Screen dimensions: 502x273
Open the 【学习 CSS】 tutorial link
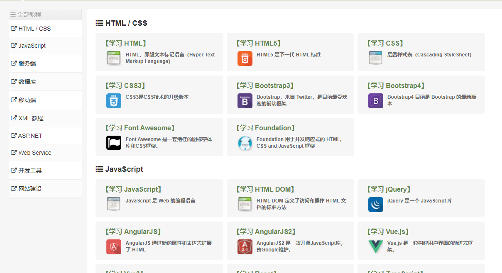386,43
